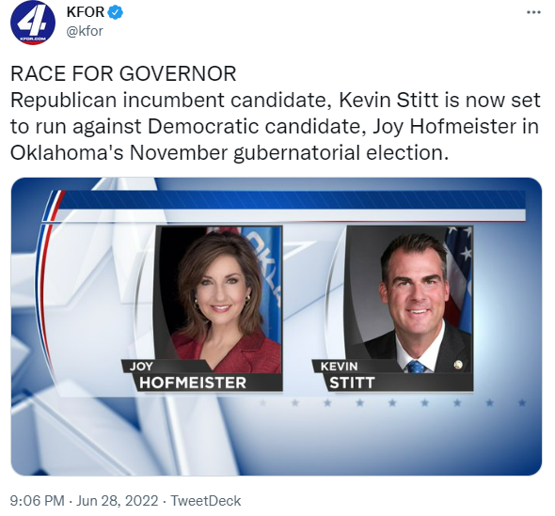The image size is (555, 516).
Task: Click Kevin Stitt's portrait photo
Action: click(409, 299)
